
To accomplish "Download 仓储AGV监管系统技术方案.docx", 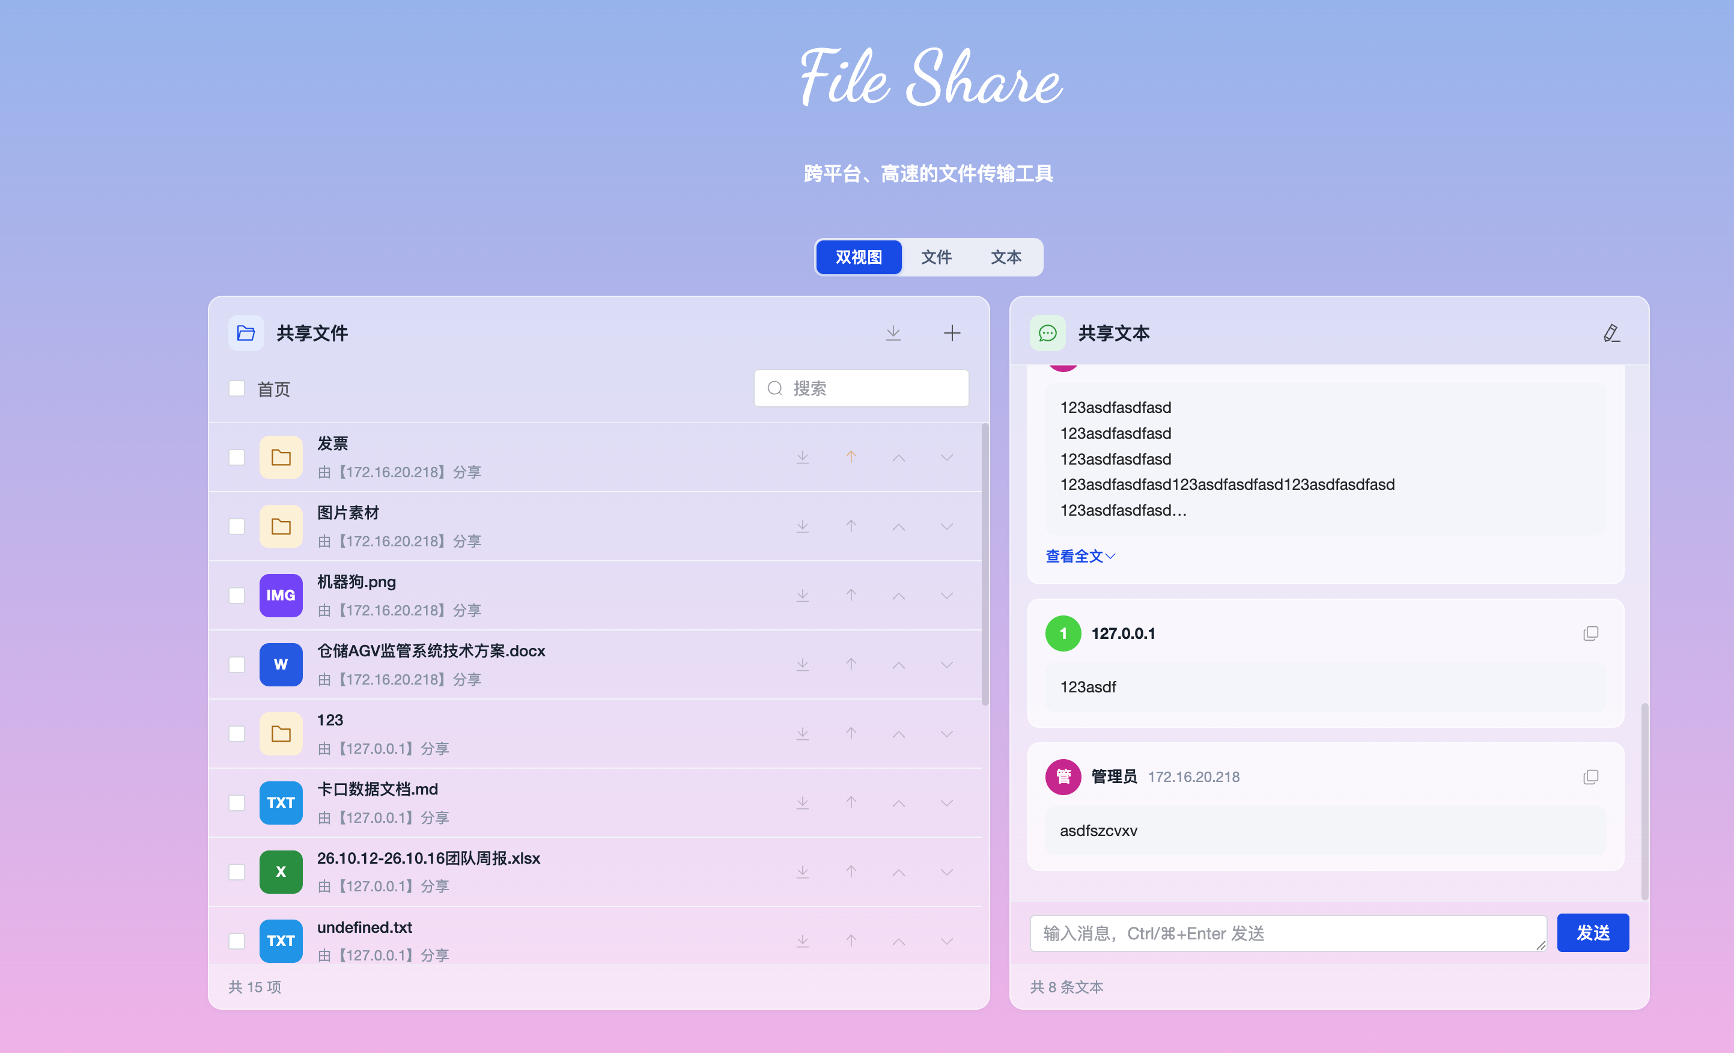I will (x=802, y=665).
